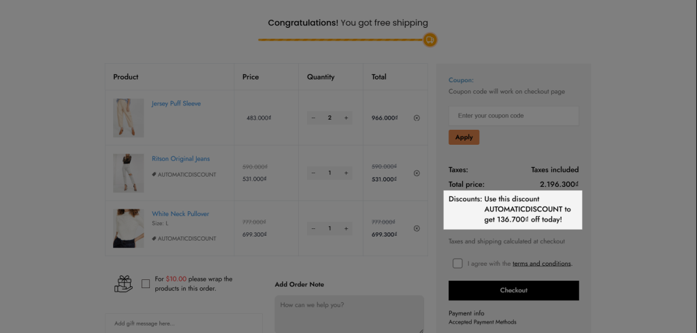Click the free shipping truck icon
Viewport: 697px width, 333px height.
click(430, 40)
